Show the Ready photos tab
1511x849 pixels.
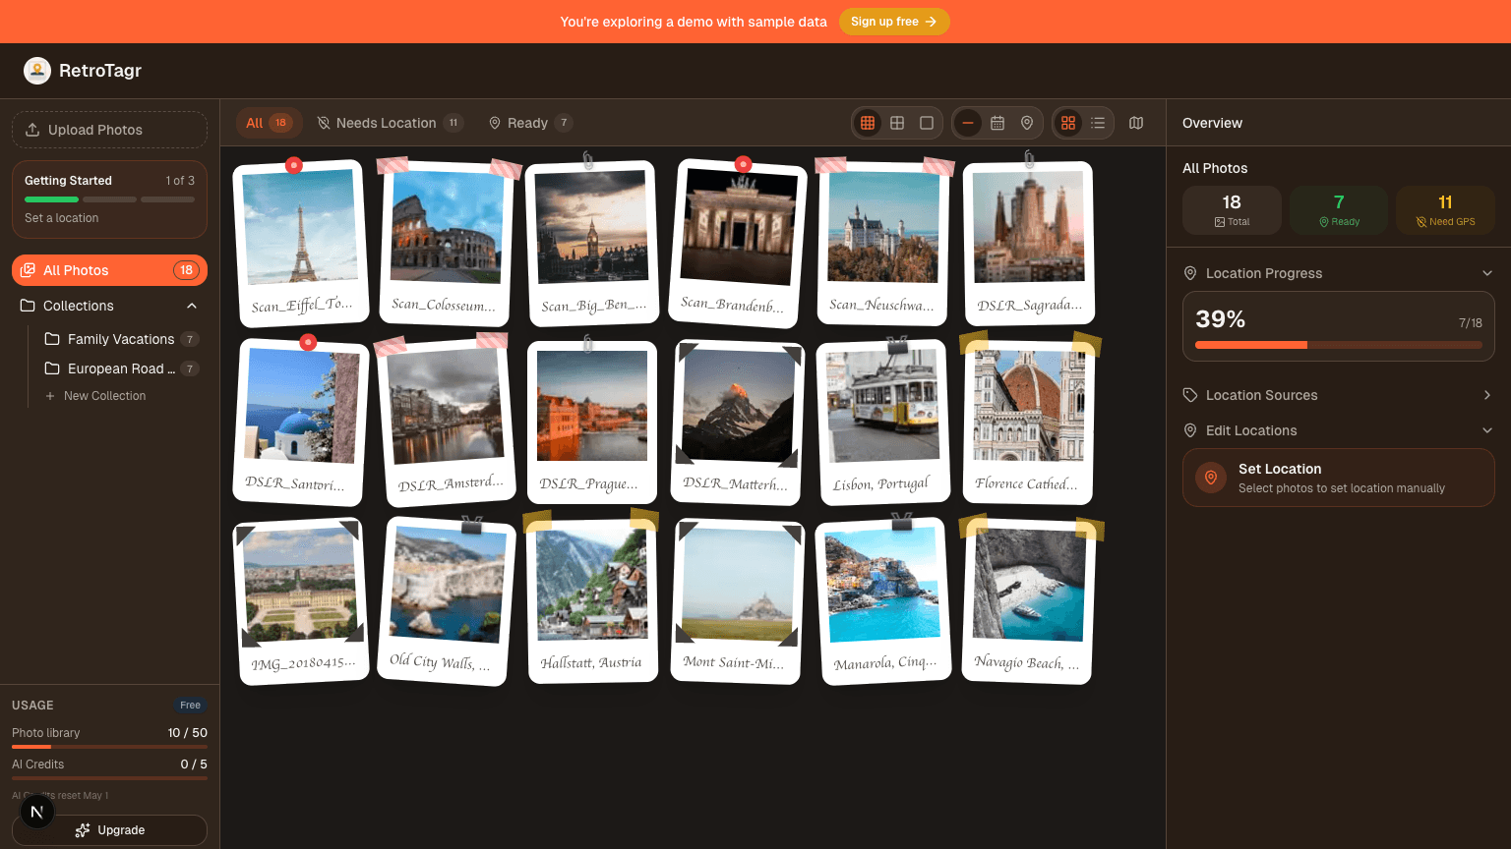[529, 123]
